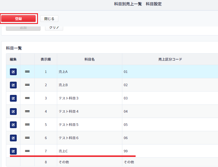Select reorder handle of テスト科目５
The width and height of the screenshot is (218, 167).
pos(27,124)
